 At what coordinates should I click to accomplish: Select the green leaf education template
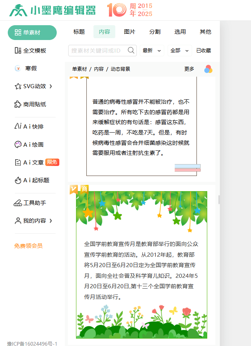(x=141, y=265)
